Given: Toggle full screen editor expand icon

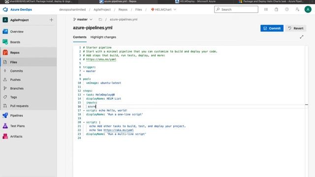Looking at the screenshot, I should (301, 37).
